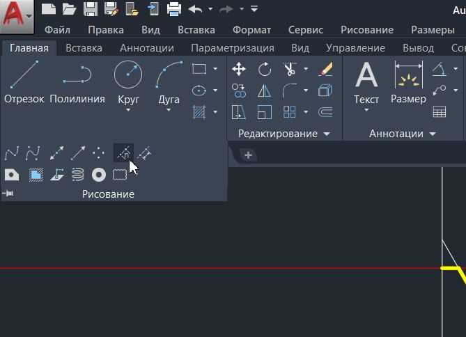
Task: Click the Plot printer icon
Action: [x=174, y=9]
